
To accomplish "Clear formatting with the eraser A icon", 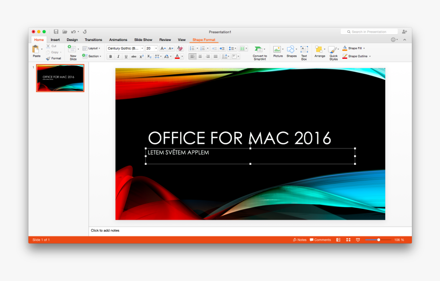I will coord(180,48).
